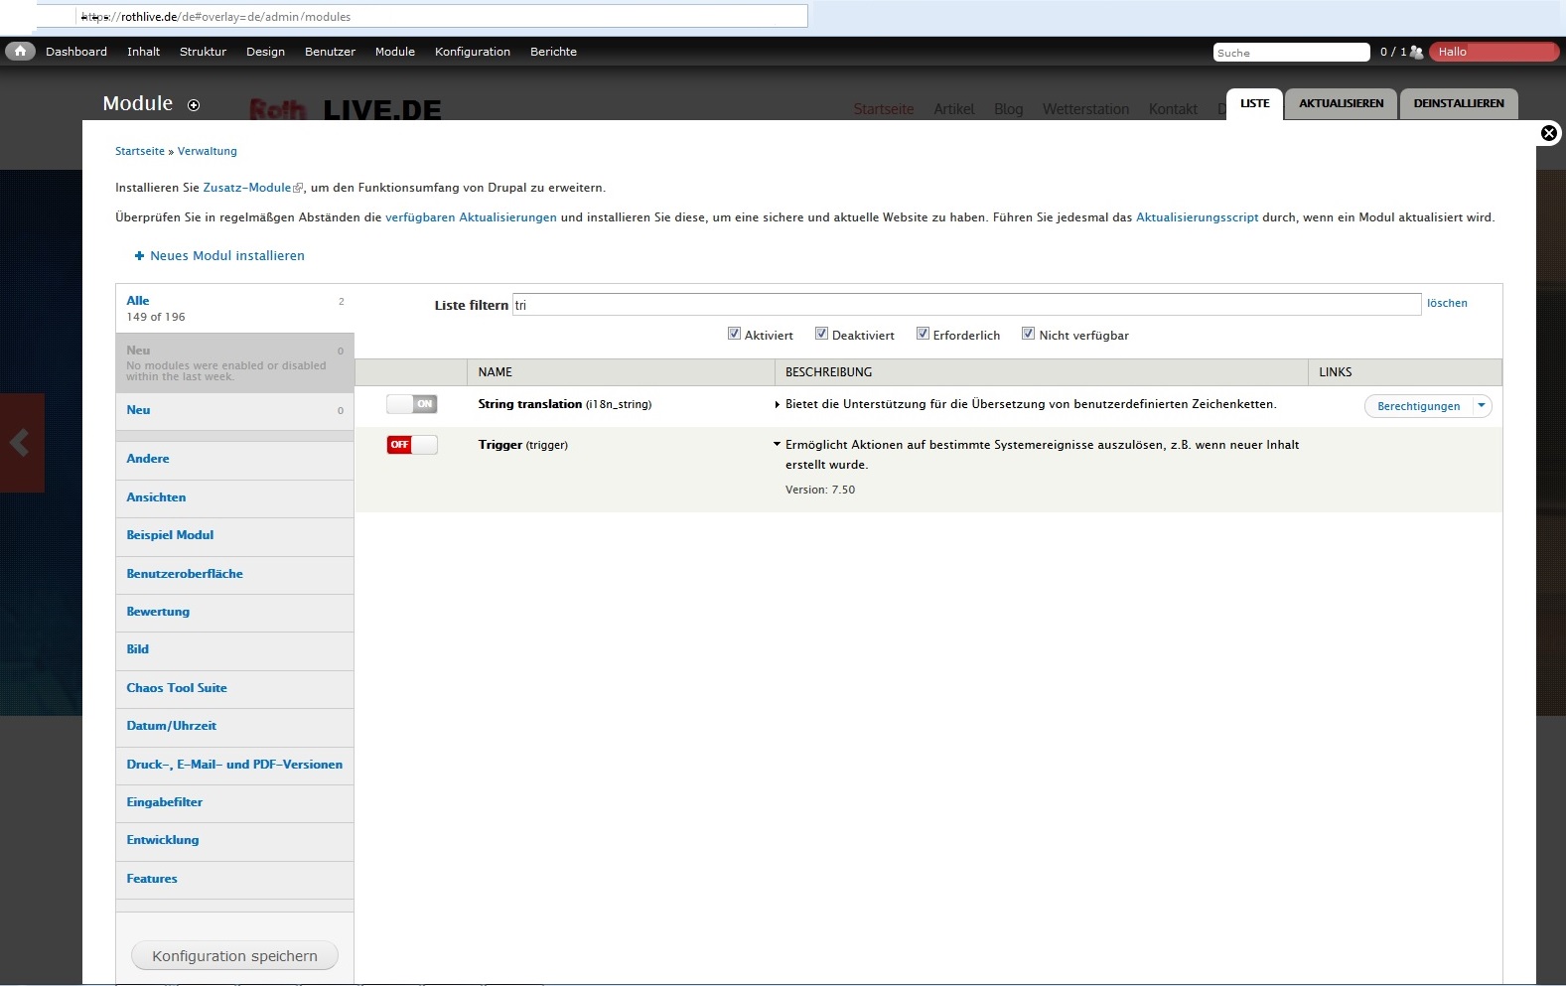Select the Andere category
1566x986 pixels.
click(234, 459)
